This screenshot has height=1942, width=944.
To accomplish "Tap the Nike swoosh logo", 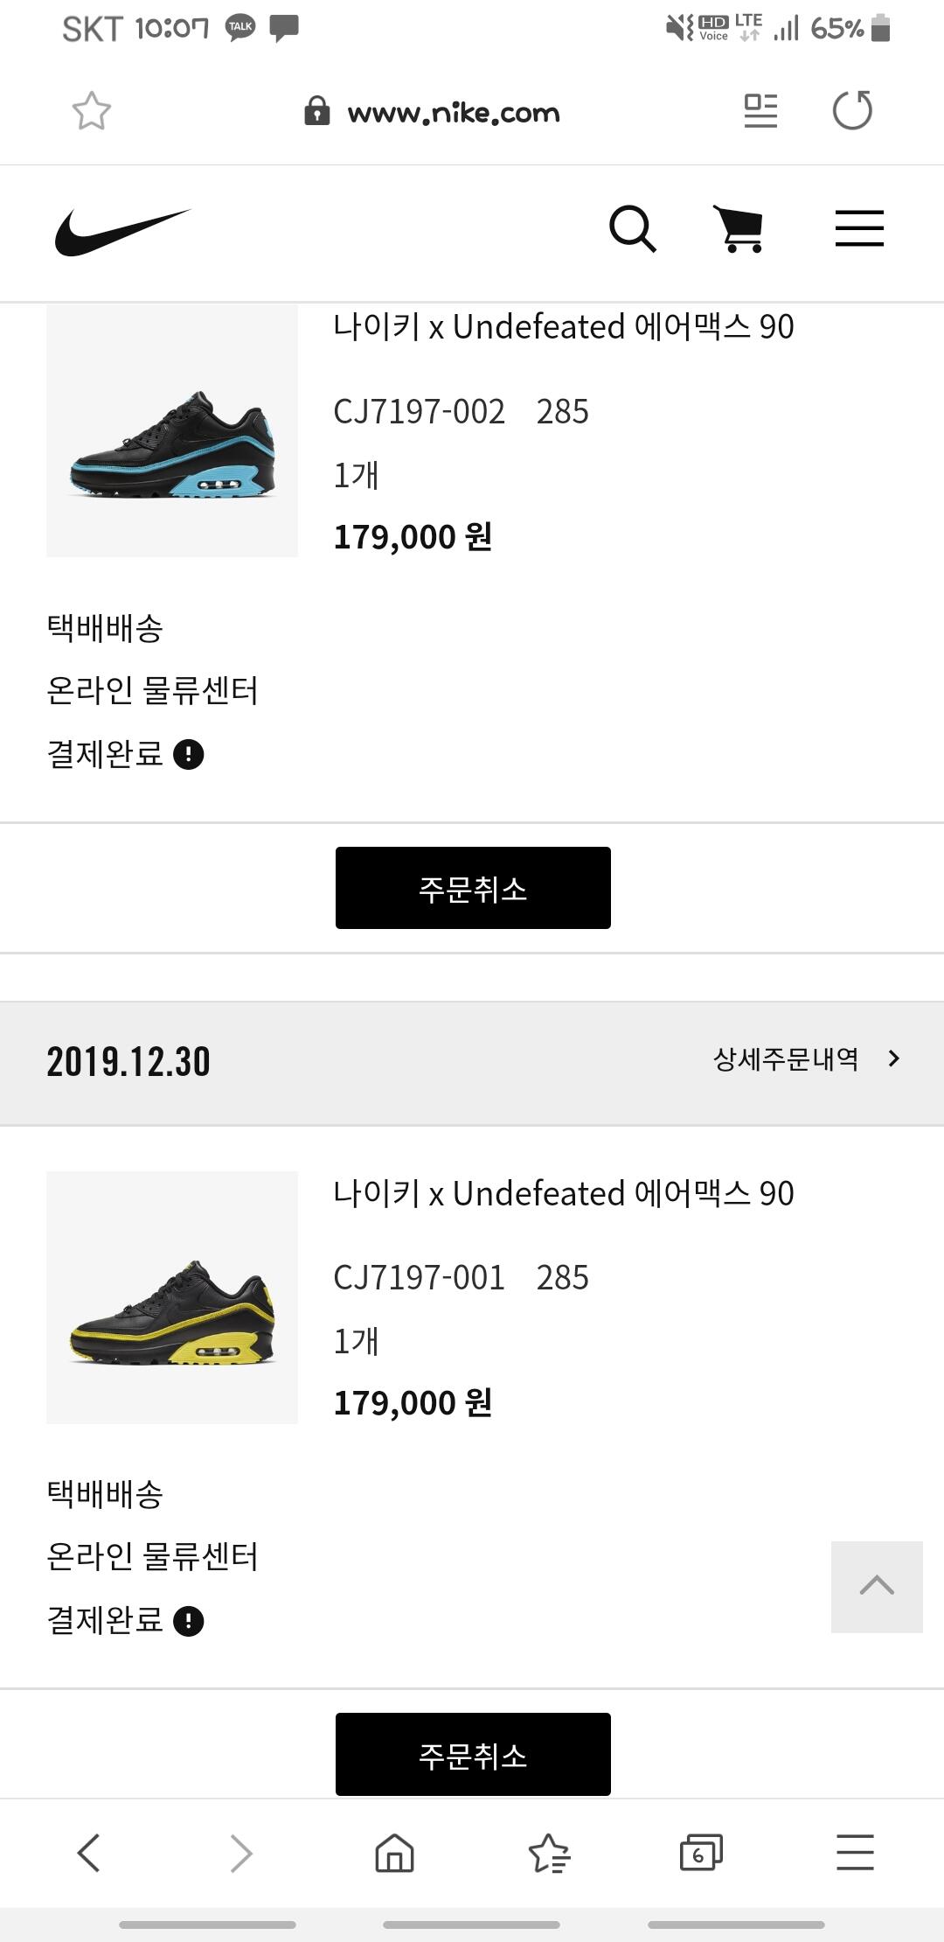I will coord(122,232).
